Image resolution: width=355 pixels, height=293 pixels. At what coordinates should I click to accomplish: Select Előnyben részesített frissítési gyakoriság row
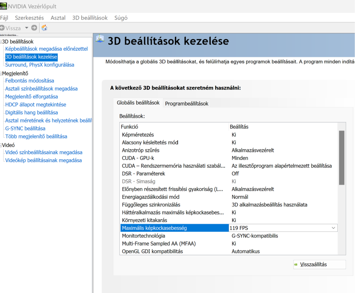[x=229, y=189]
